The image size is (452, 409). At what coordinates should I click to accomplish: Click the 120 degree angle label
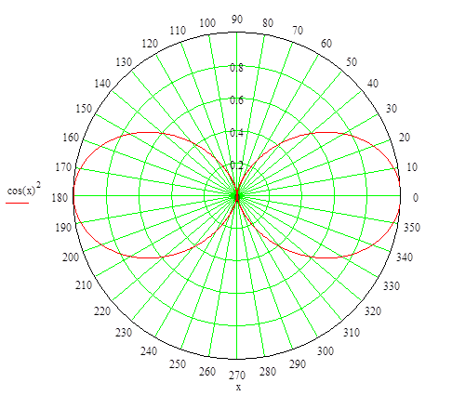click(x=150, y=44)
